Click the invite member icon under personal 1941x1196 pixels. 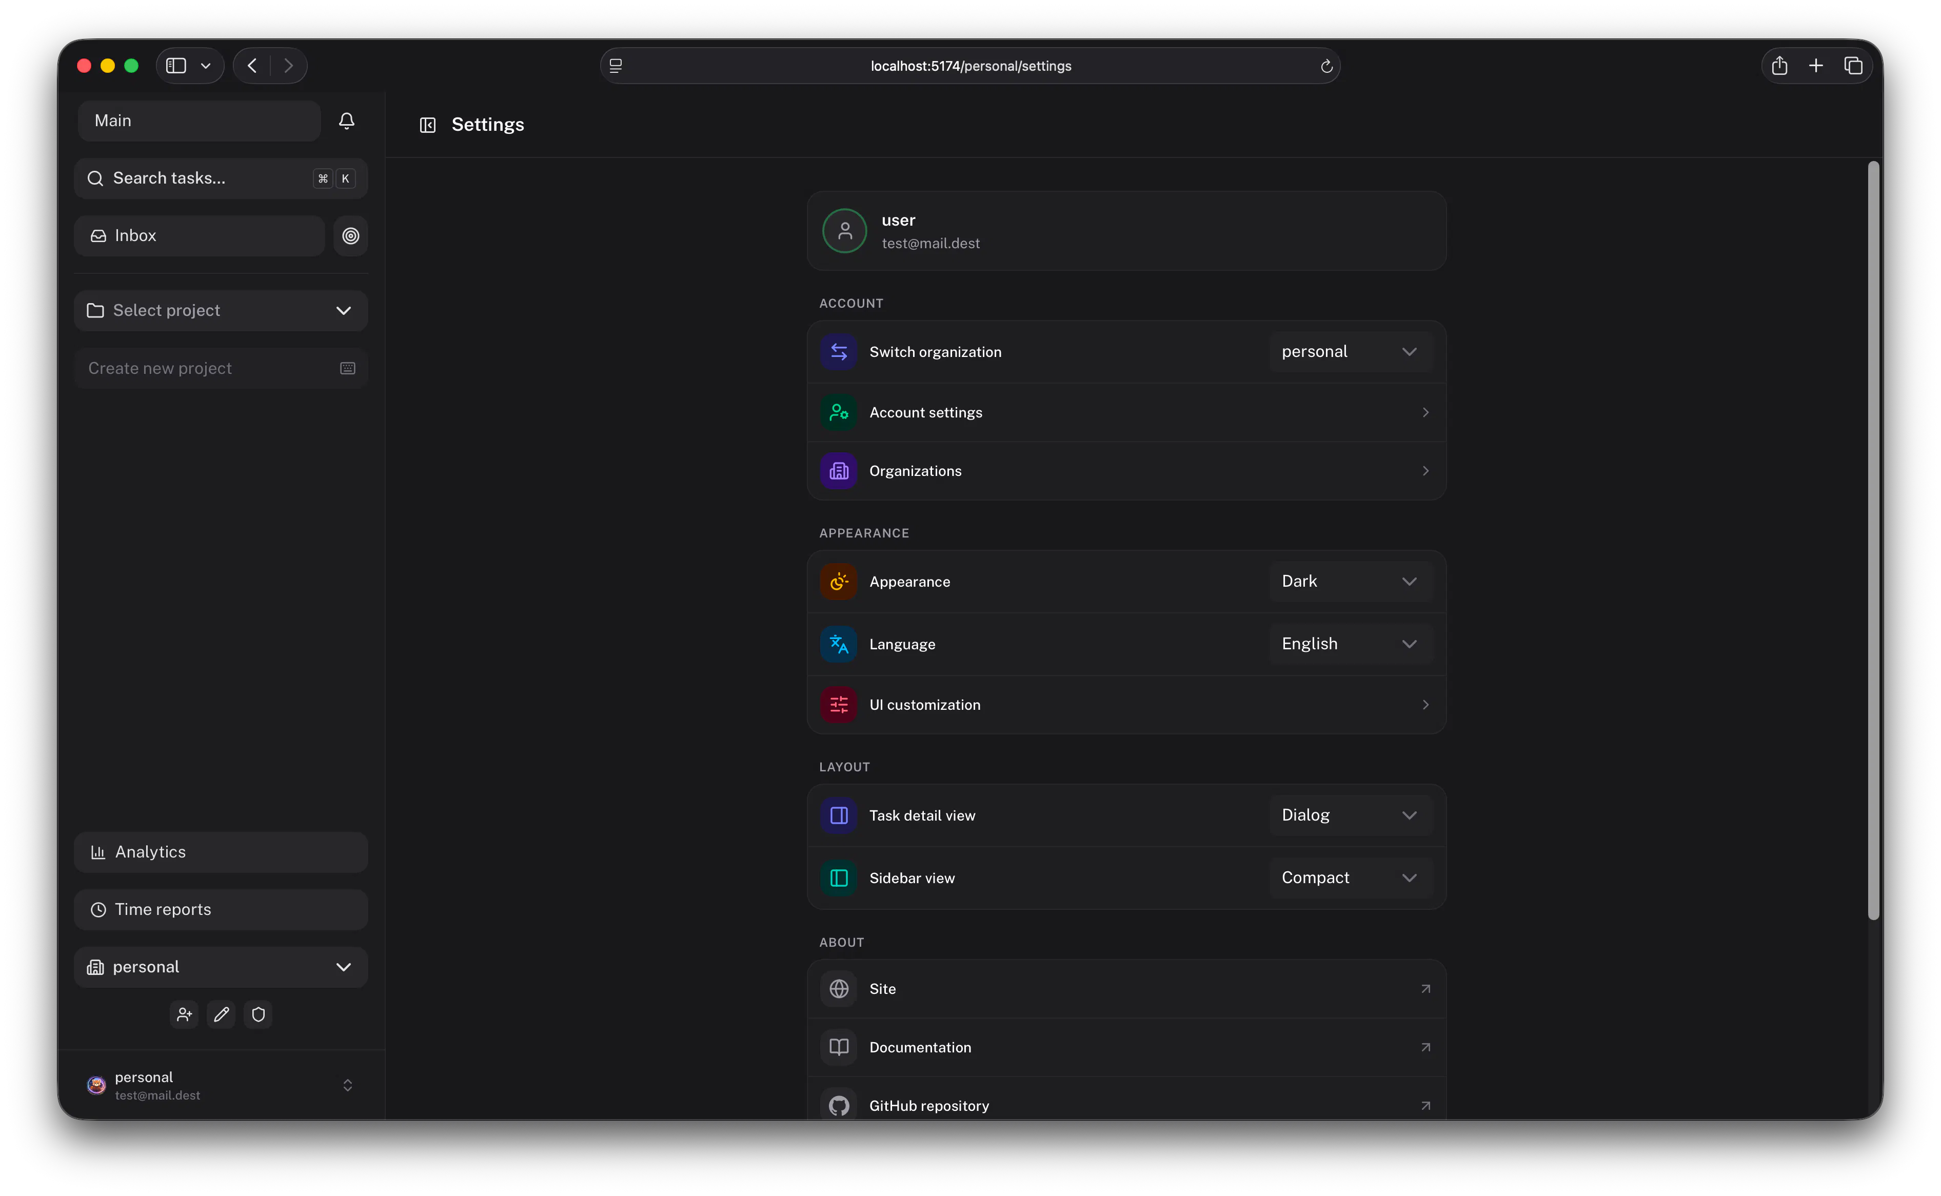click(x=184, y=1014)
